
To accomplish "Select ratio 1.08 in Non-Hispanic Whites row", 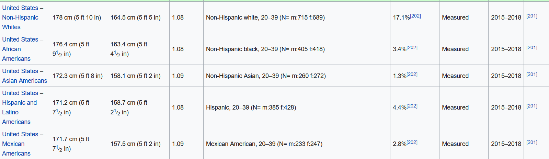I will (x=178, y=18).
